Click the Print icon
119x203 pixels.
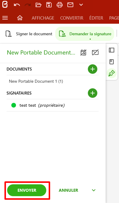pyautogui.click(x=60, y=5)
